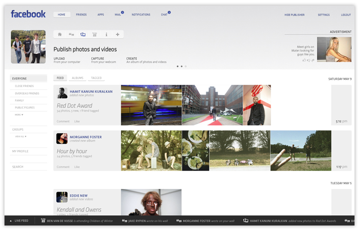The image size is (359, 230).
Task: Click the plus icon in publisher toolbar
Action: 117,35
